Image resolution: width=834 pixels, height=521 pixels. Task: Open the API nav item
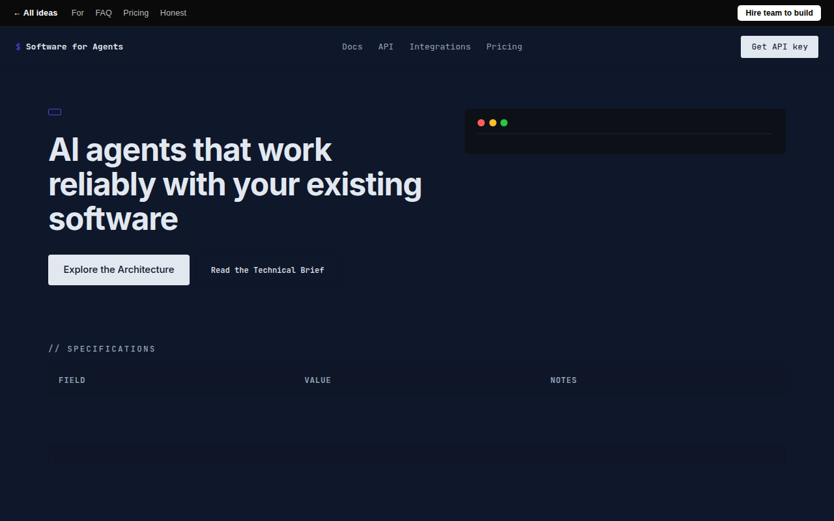[386, 47]
